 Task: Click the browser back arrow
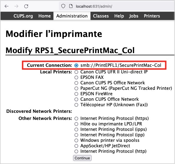(x=7, y=6)
